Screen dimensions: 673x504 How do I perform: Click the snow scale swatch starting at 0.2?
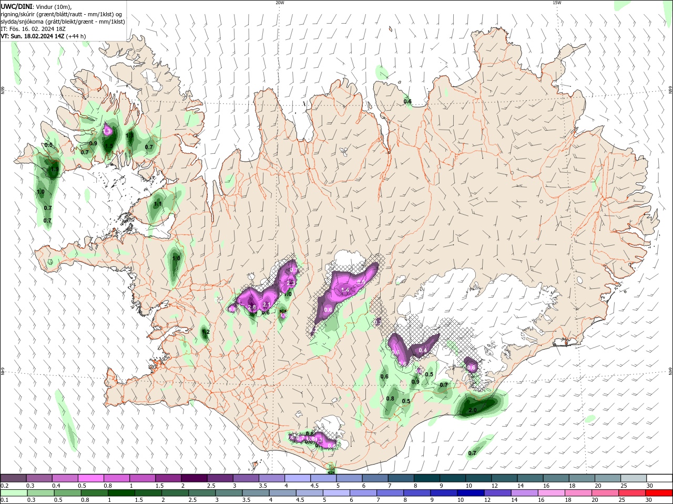click(13, 478)
